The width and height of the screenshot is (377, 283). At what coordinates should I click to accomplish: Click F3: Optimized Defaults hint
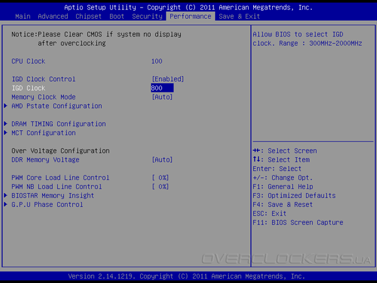pyautogui.click(x=294, y=196)
